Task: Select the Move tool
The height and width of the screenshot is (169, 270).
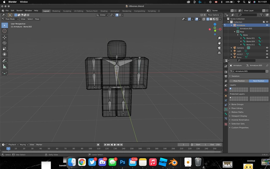Action: click(4, 37)
